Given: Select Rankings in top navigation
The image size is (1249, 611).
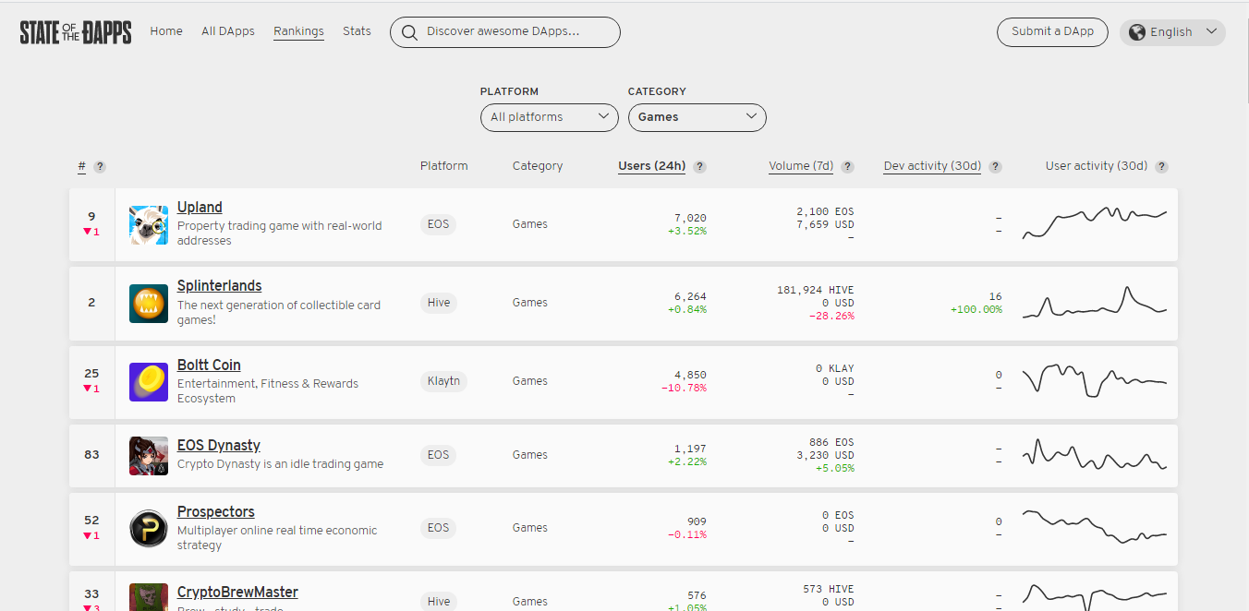Looking at the screenshot, I should coord(298,31).
